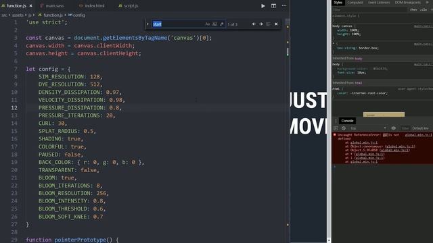Click 'BACK_COLOR' property name
433x243 pixels.
point(55,162)
